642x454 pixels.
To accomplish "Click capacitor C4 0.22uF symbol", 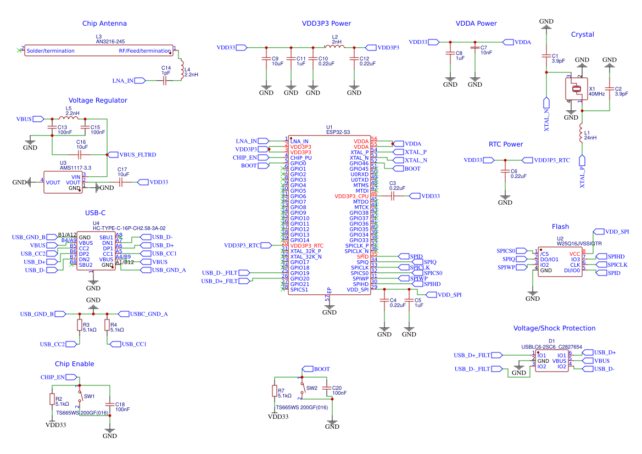I will pos(384,301).
